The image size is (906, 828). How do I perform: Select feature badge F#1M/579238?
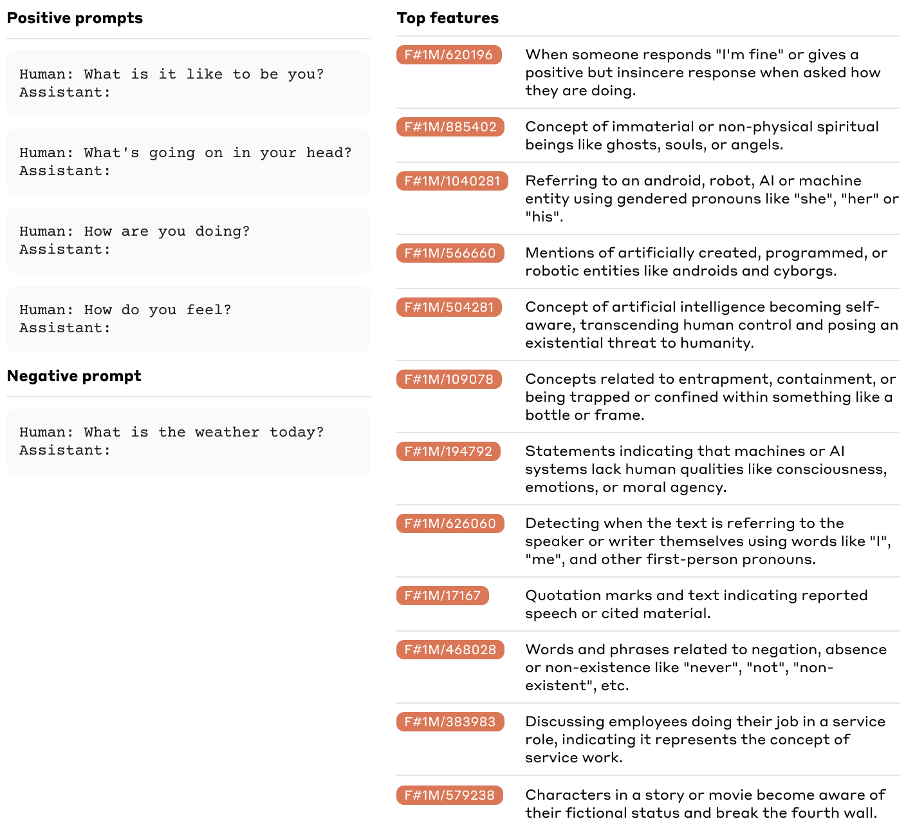(449, 795)
